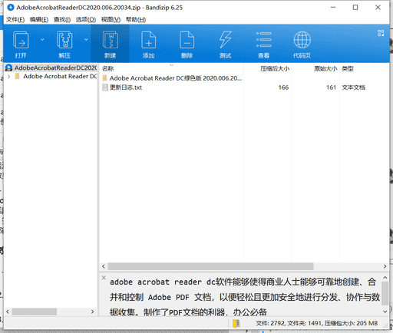Minimize the Bandizip window

333,8
